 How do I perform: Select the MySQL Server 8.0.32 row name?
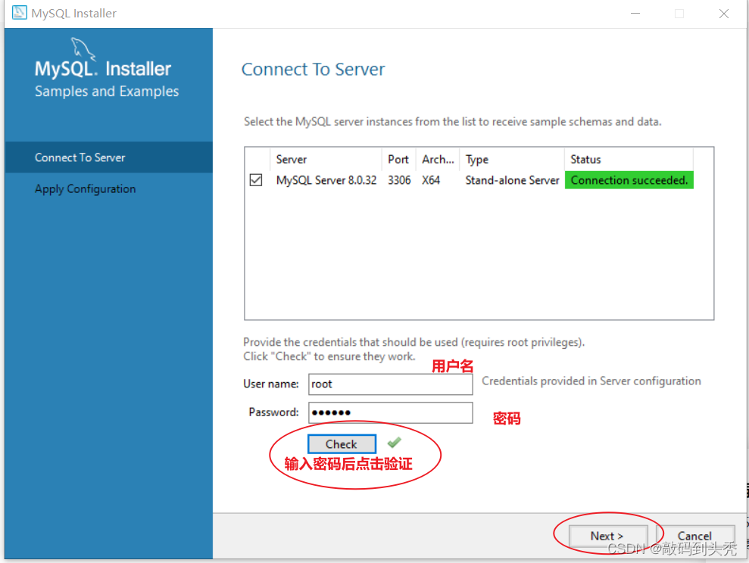[326, 180]
